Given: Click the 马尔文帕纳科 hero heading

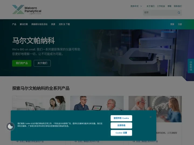Looking at the screenshot, I should pyautogui.click(x=33, y=41).
